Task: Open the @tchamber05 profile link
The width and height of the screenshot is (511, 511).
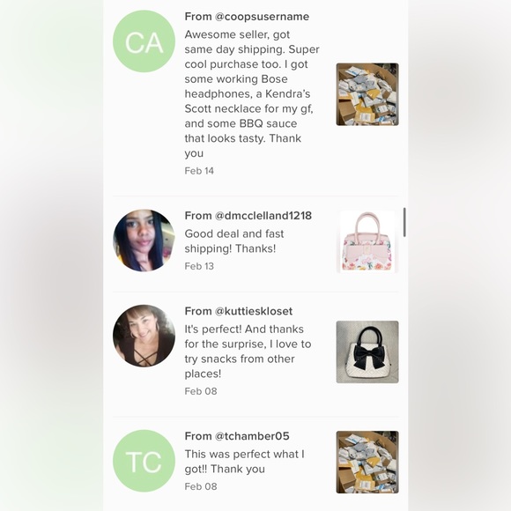Action: click(x=252, y=436)
